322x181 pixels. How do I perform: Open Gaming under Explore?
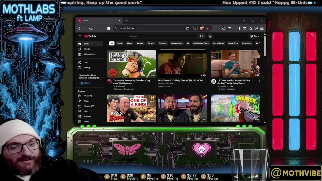click(x=90, y=116)
